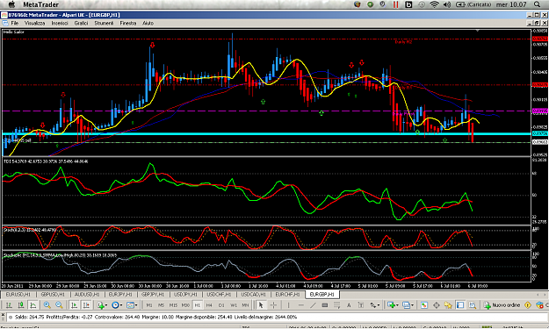Open the Visualizza menu
The width and height of the screenshot is (549, 329).
[x=34, y=23]
